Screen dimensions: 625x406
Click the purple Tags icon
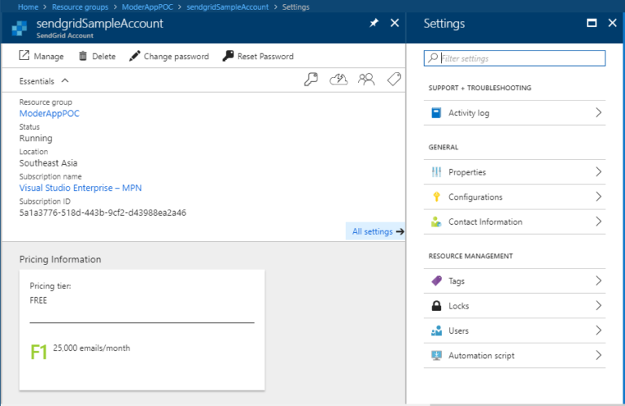click(x=436, y=281)
